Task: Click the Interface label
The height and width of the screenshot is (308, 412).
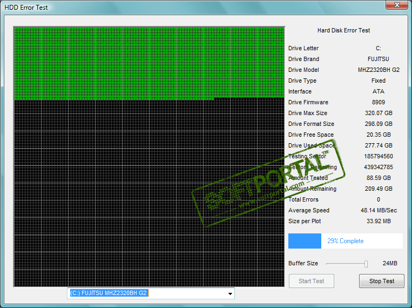Action: tap(300, 91)
